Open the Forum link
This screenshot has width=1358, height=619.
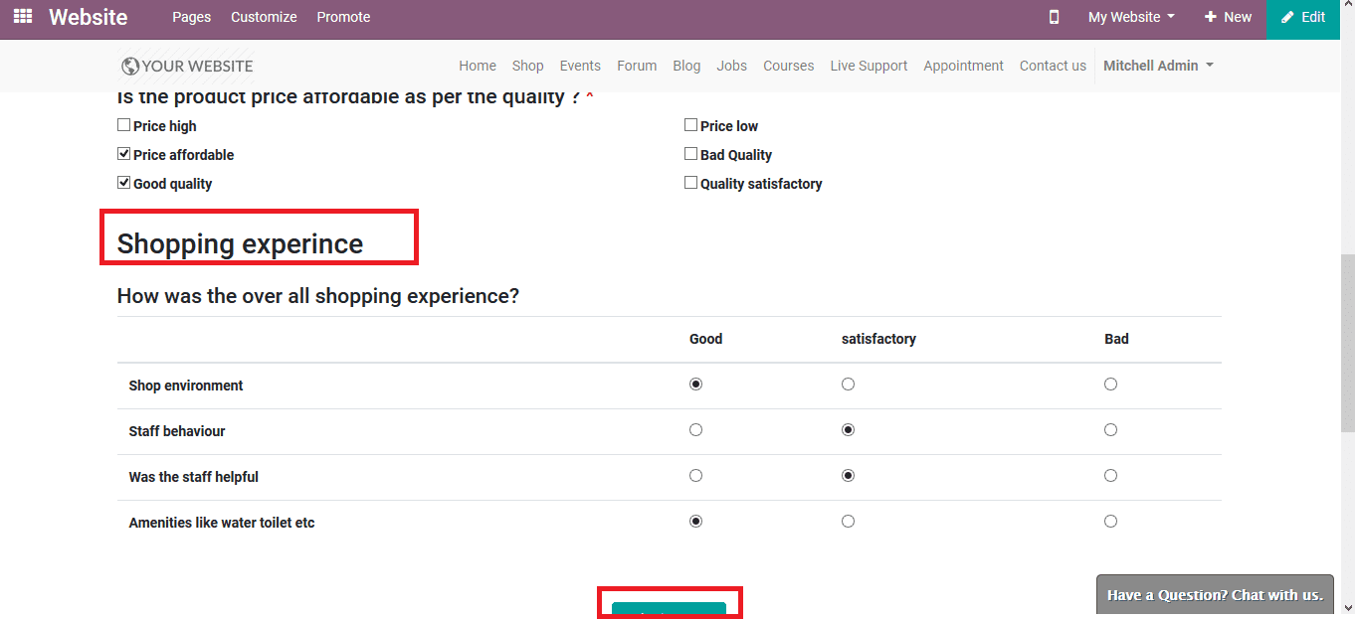(637, 66)
